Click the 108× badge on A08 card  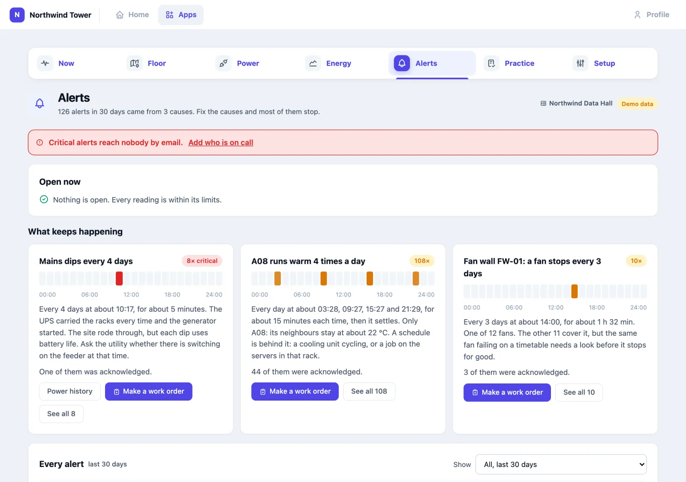point(422,261)
